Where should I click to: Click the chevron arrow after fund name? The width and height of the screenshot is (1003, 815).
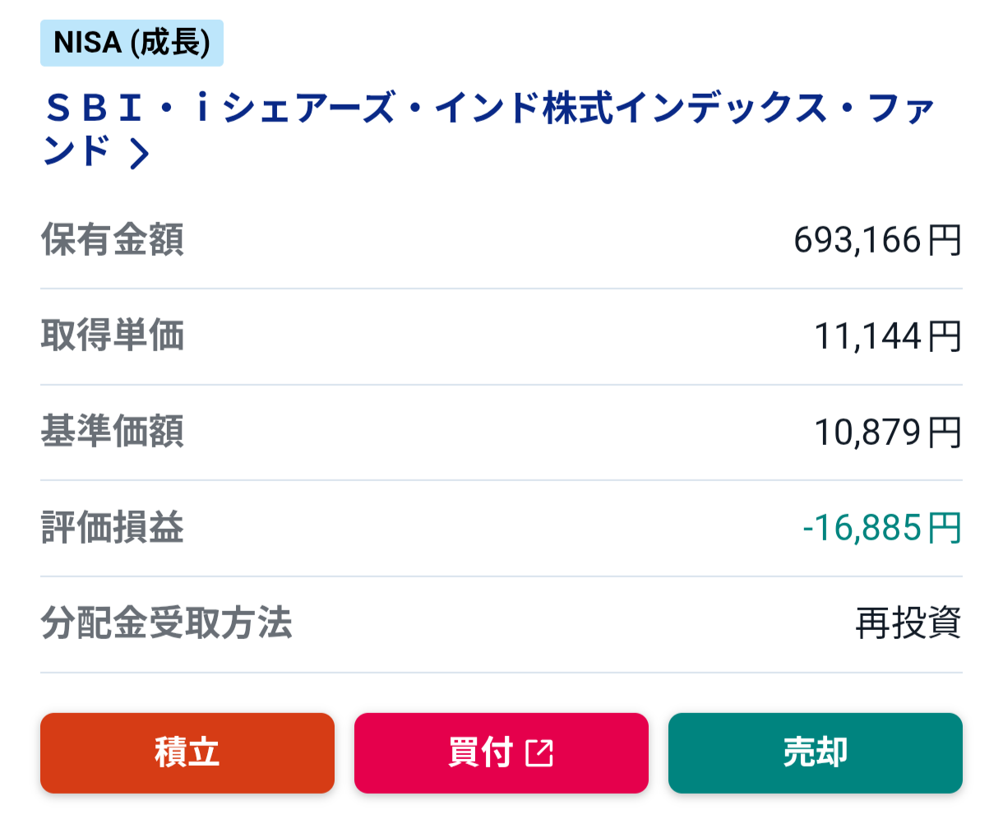(140, 153)
